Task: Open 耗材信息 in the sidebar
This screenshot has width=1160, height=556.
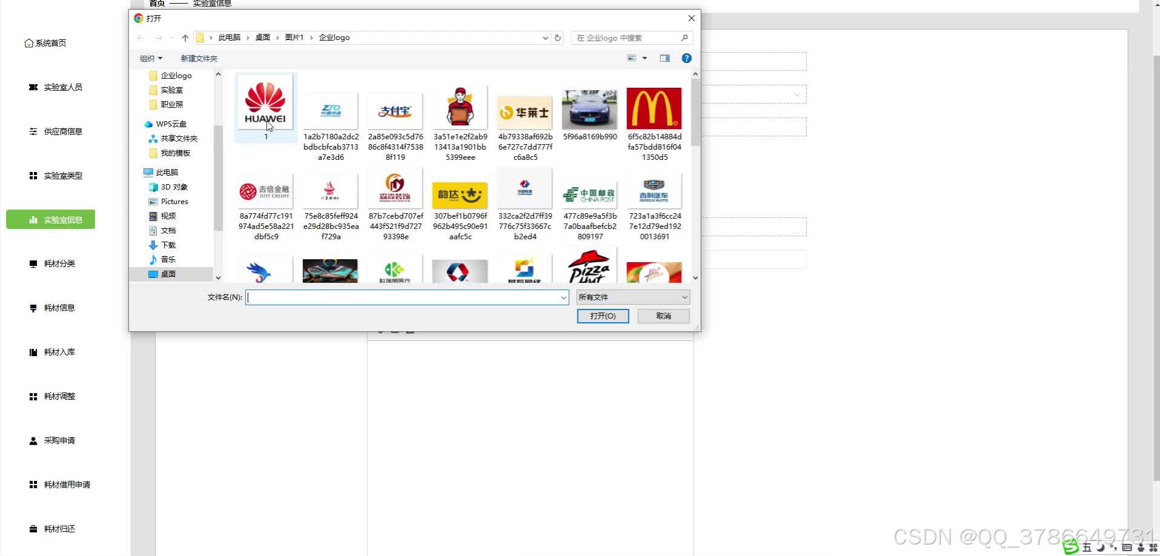Action: [52, 308]
